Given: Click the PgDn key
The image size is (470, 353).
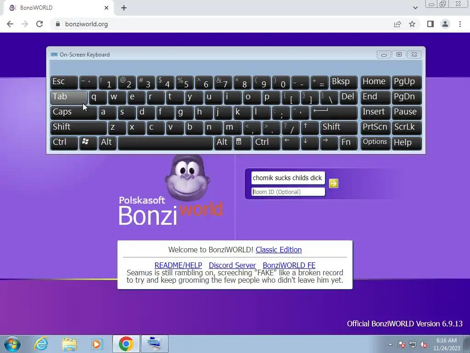Looking at the screenshot, I should [407, 97].
